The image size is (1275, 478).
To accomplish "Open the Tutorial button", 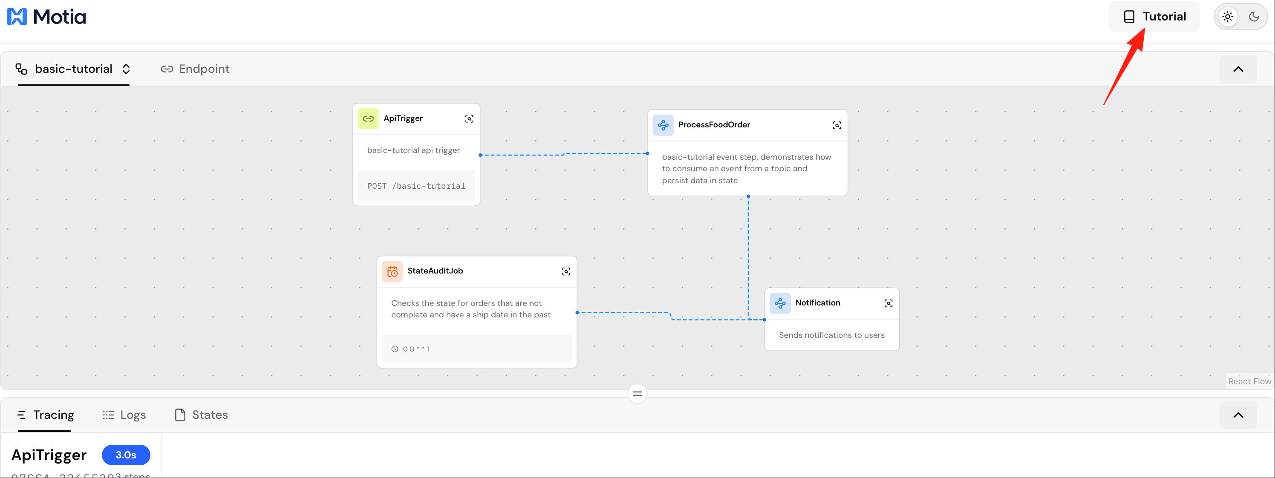I will click(1154, 16).
